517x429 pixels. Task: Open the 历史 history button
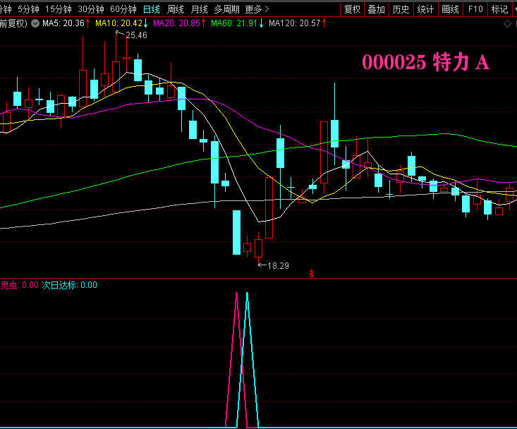click(401, 9)
